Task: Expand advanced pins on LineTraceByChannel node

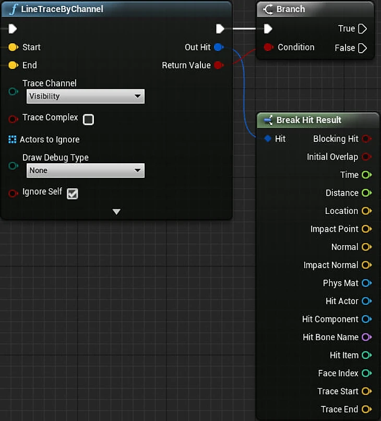Action: pos(116,212)
